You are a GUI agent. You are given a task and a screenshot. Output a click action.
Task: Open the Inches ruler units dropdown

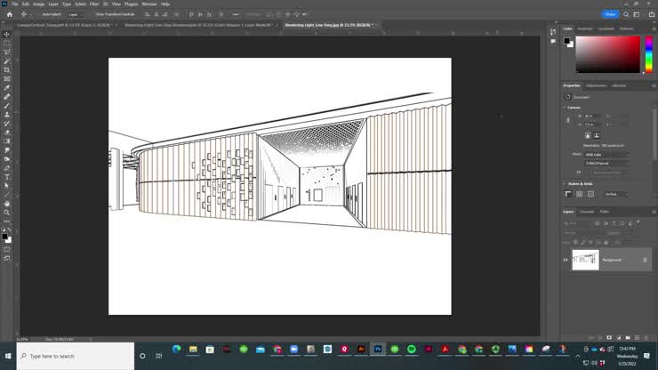[x=616, y=194]
